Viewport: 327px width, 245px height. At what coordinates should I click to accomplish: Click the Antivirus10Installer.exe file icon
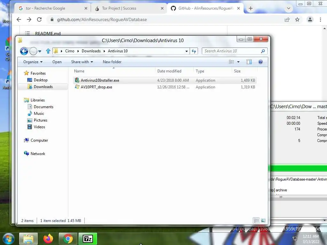point(77,80)
